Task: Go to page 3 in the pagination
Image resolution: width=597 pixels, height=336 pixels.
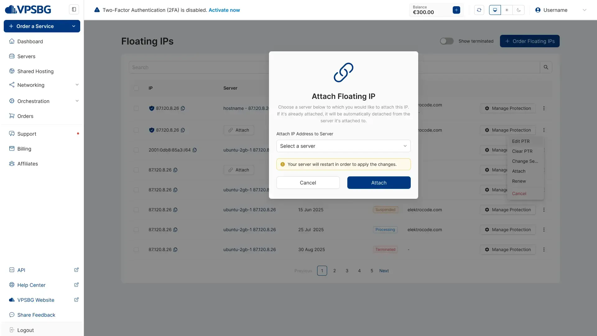Action: (x=347, y=271)
